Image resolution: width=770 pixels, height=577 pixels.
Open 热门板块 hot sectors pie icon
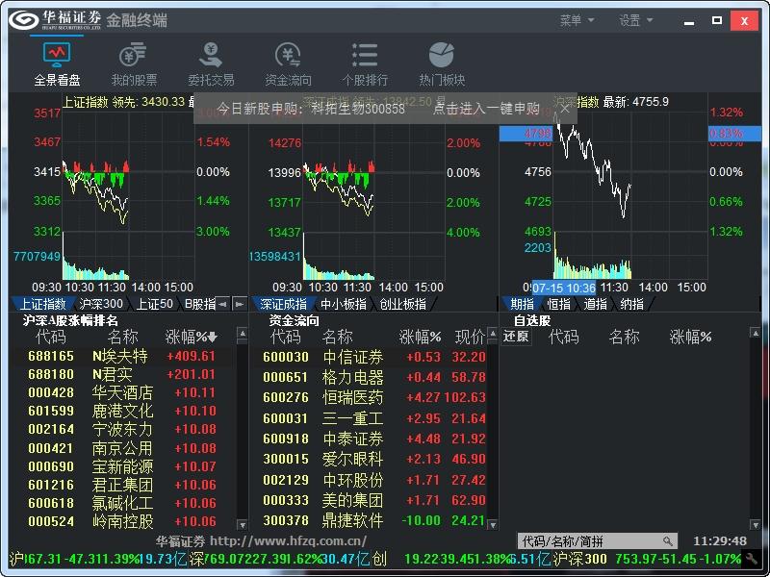tap(442, 63)
